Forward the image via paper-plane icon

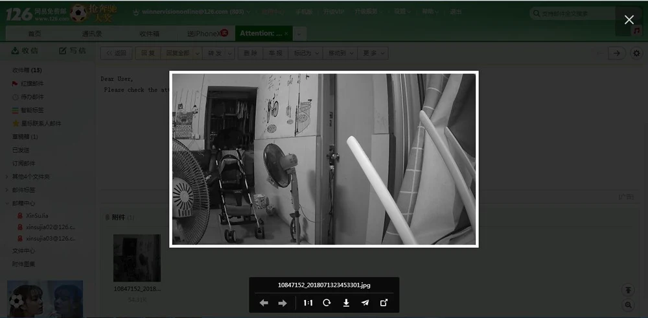tap(365, 303)
